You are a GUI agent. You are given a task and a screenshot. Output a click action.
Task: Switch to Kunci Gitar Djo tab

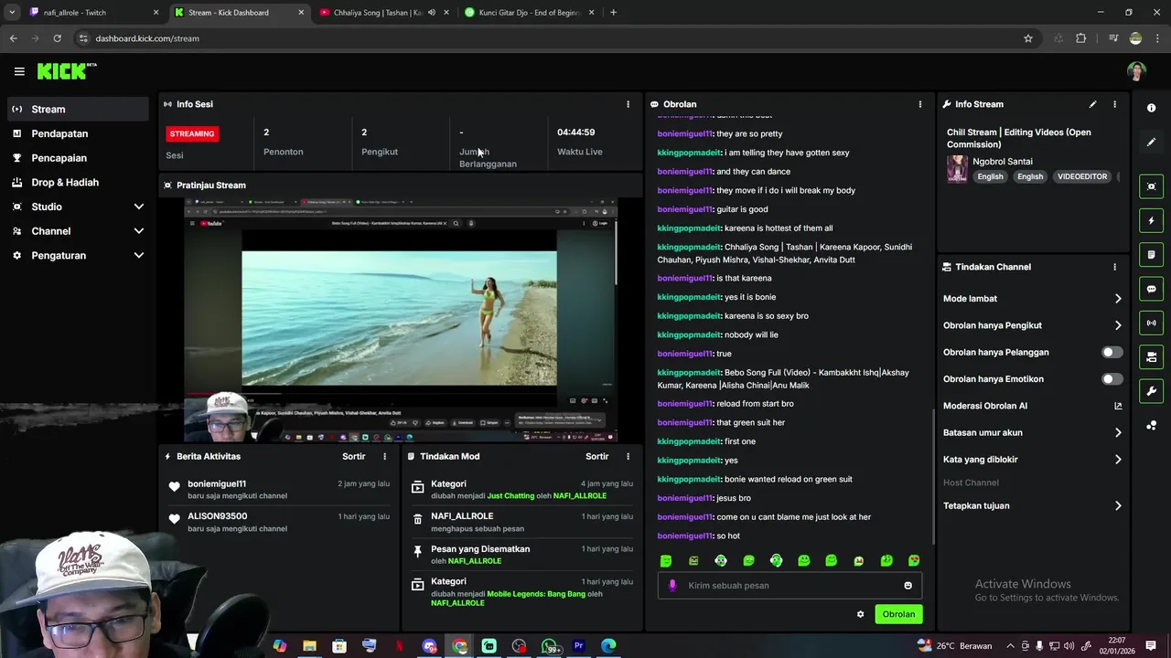click(x=529, y=13)
